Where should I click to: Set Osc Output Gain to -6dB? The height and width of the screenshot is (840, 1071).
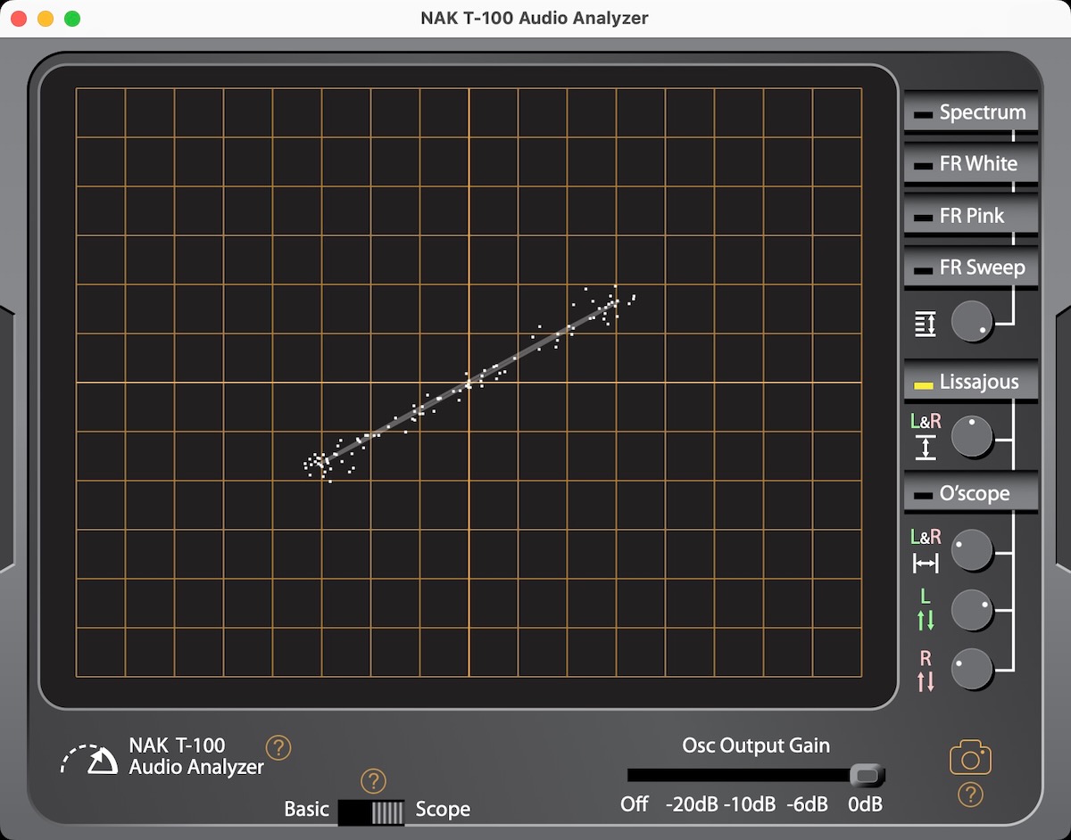[x=807, y=804]
